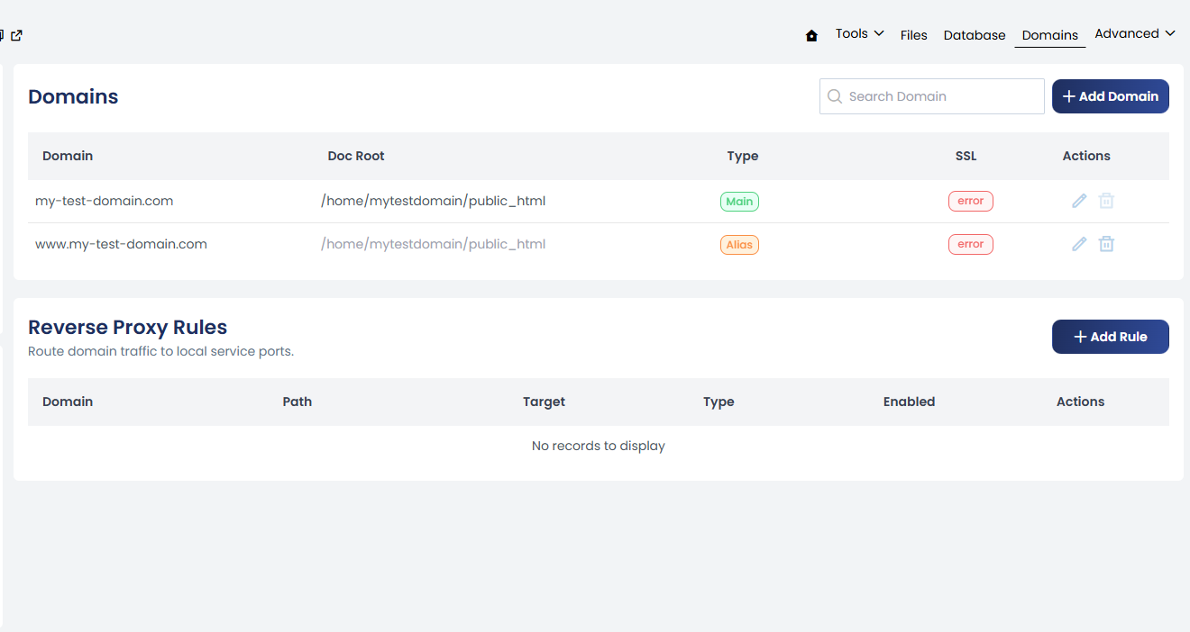Image resolution: width=1190 pixels, height=632 pixels.
Task: Click the Alias type badge
Action: 739,245
